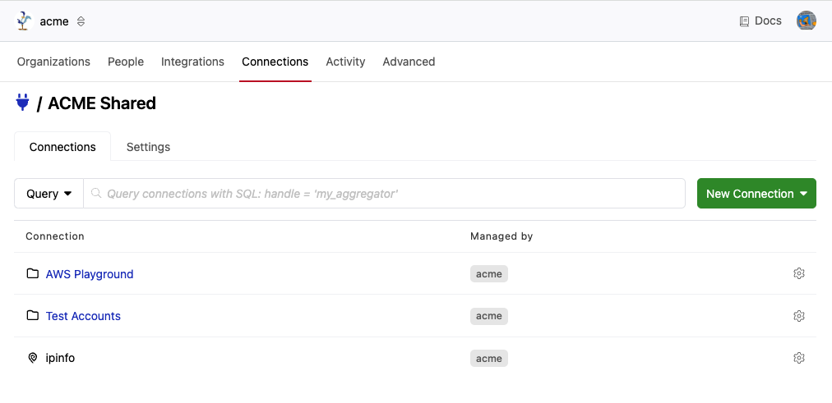Click the folder icon next to AWS Playground
832x403 pixels.
33,274
